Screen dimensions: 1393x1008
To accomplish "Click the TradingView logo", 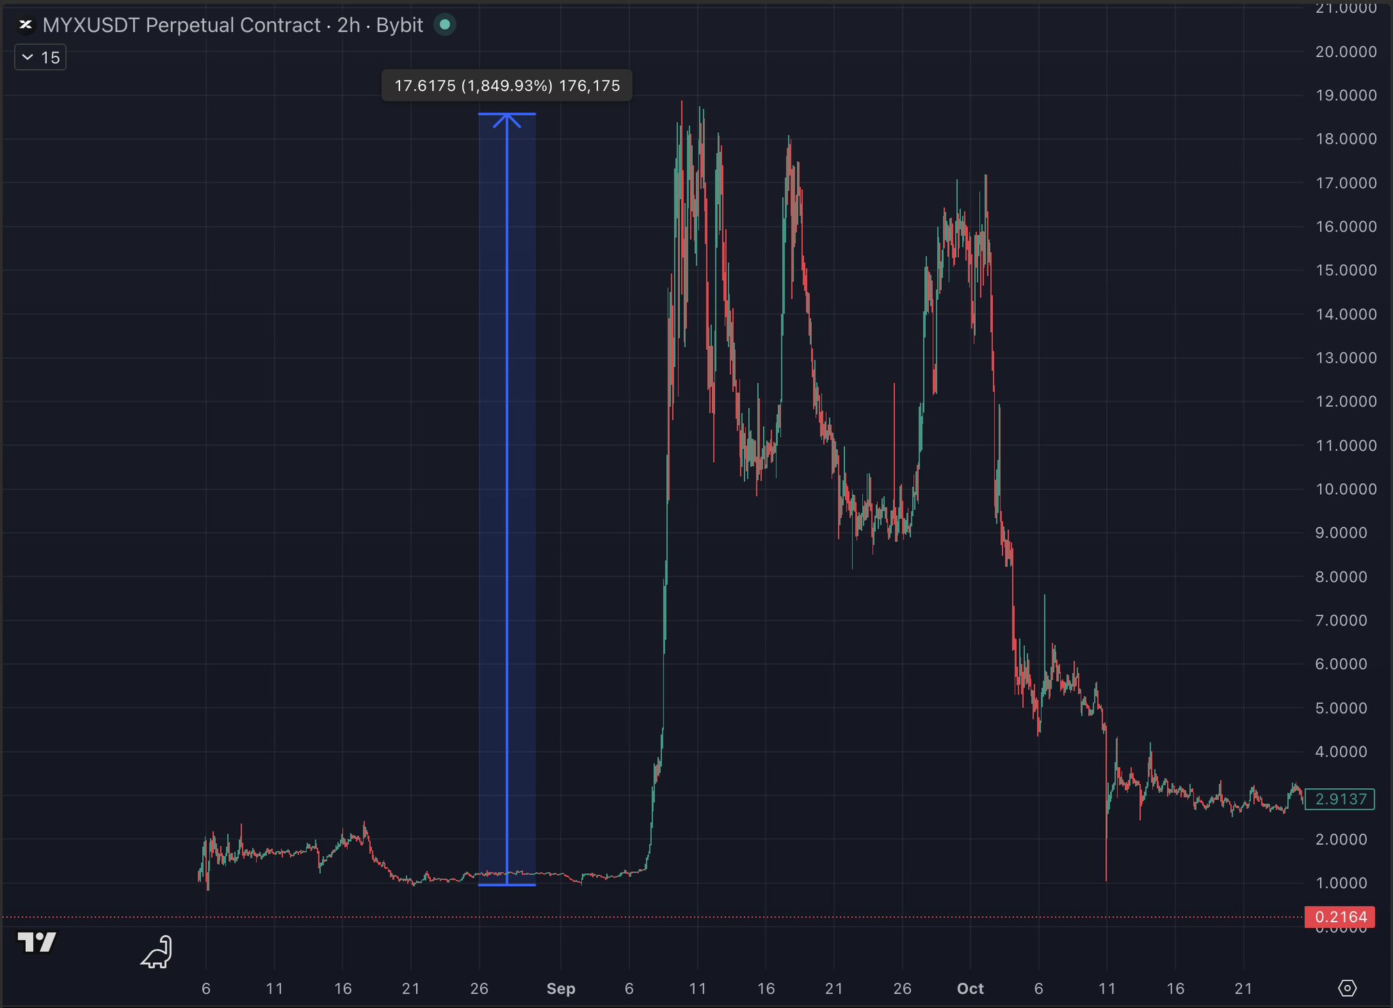I will click(x=37, y=943).
